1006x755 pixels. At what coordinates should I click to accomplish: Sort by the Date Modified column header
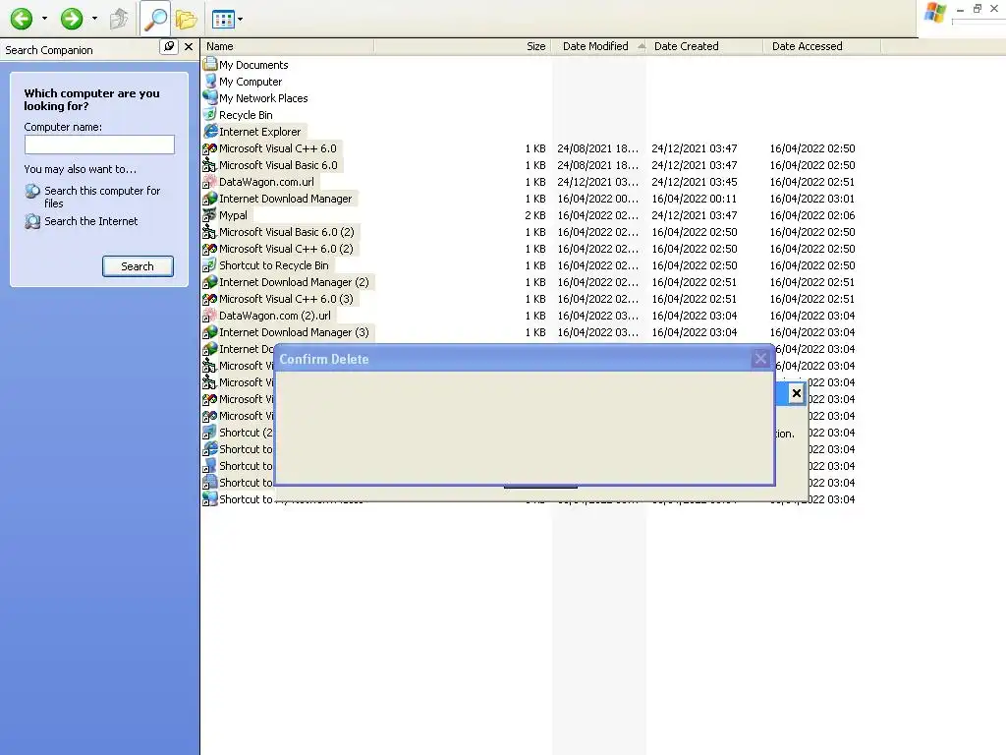point(599,46)
